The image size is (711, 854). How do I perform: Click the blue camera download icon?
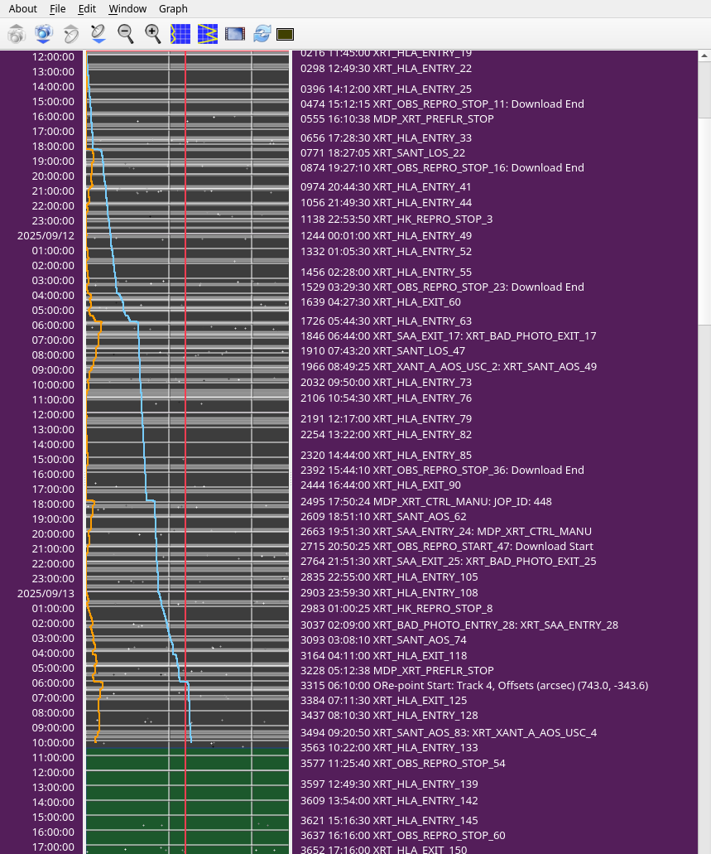click(x=43, y=34)
